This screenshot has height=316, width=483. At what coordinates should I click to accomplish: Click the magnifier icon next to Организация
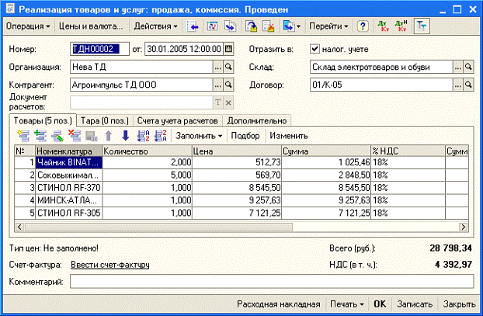(228, 67)
